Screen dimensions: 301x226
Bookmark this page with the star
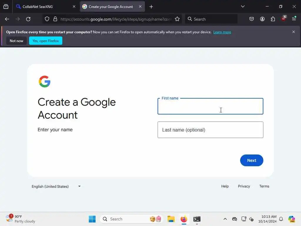click(177, 19)
